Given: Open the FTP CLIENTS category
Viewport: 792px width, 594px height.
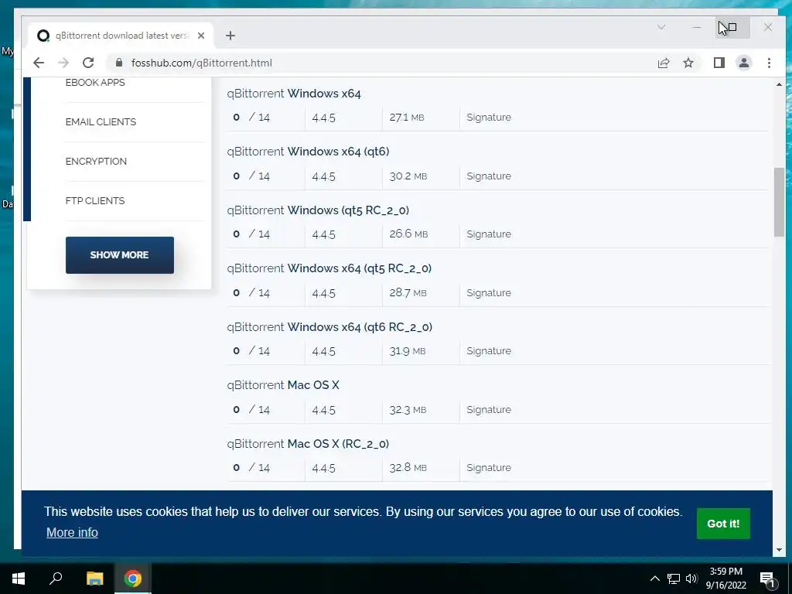Looking at the screenshot, I should 95,200.
